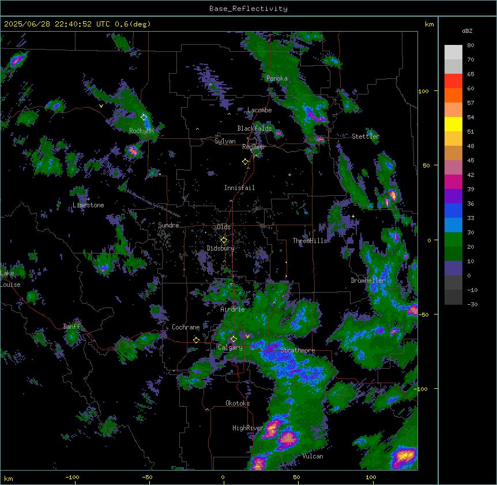Select the bright green swatch between 30 and 20
Image resolution: width=497 pixels, height=485 pixels.
tap(453, 240)
